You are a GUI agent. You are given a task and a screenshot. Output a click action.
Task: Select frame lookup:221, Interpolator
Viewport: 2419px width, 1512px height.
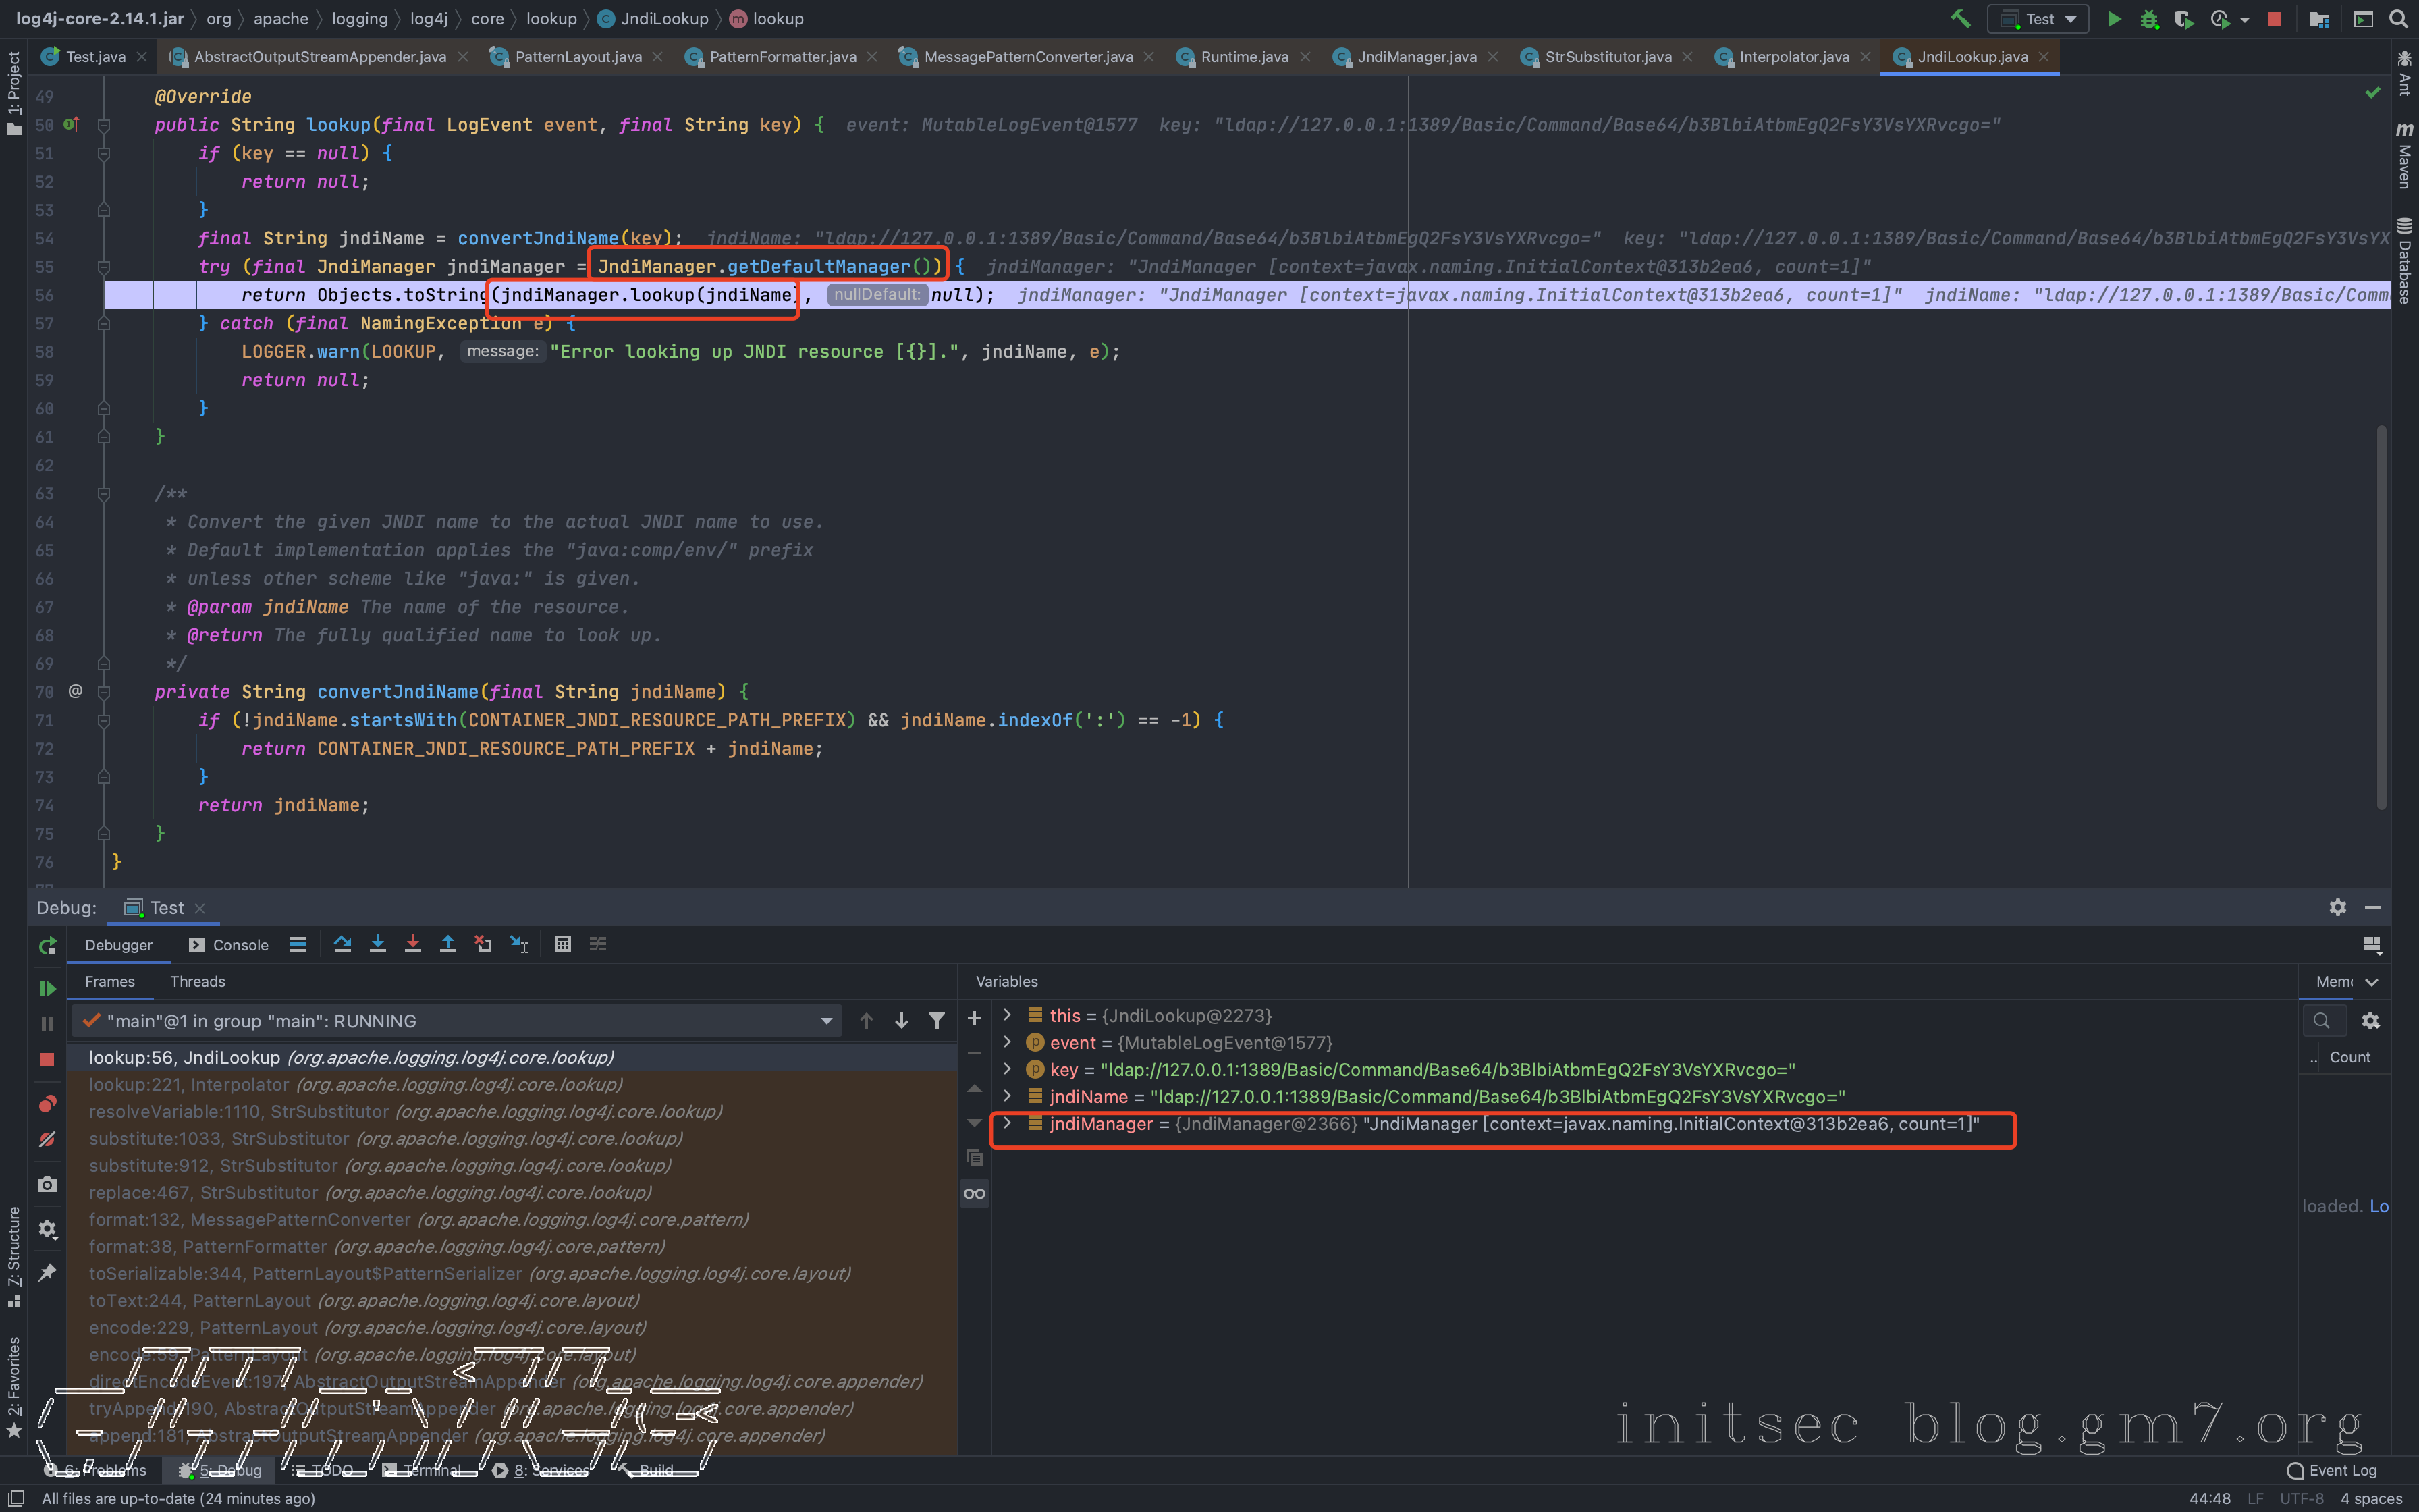(355, 1084)
